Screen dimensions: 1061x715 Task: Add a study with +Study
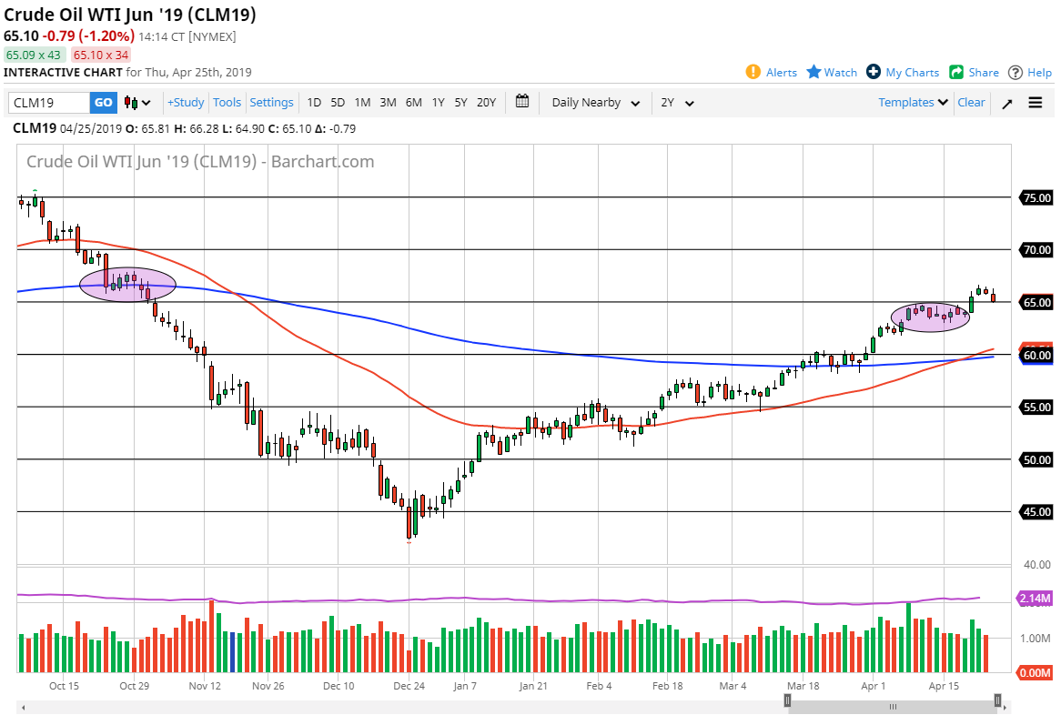[185, 103]
